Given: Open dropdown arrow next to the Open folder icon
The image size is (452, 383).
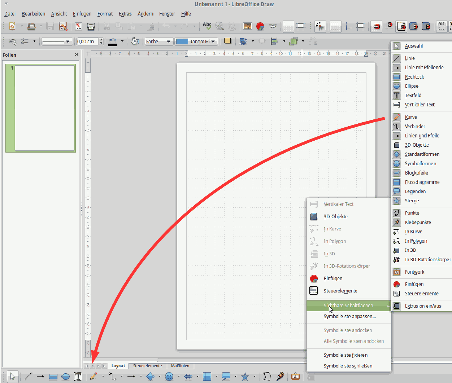Looking at the screenshot, I should tap(41, 26).
